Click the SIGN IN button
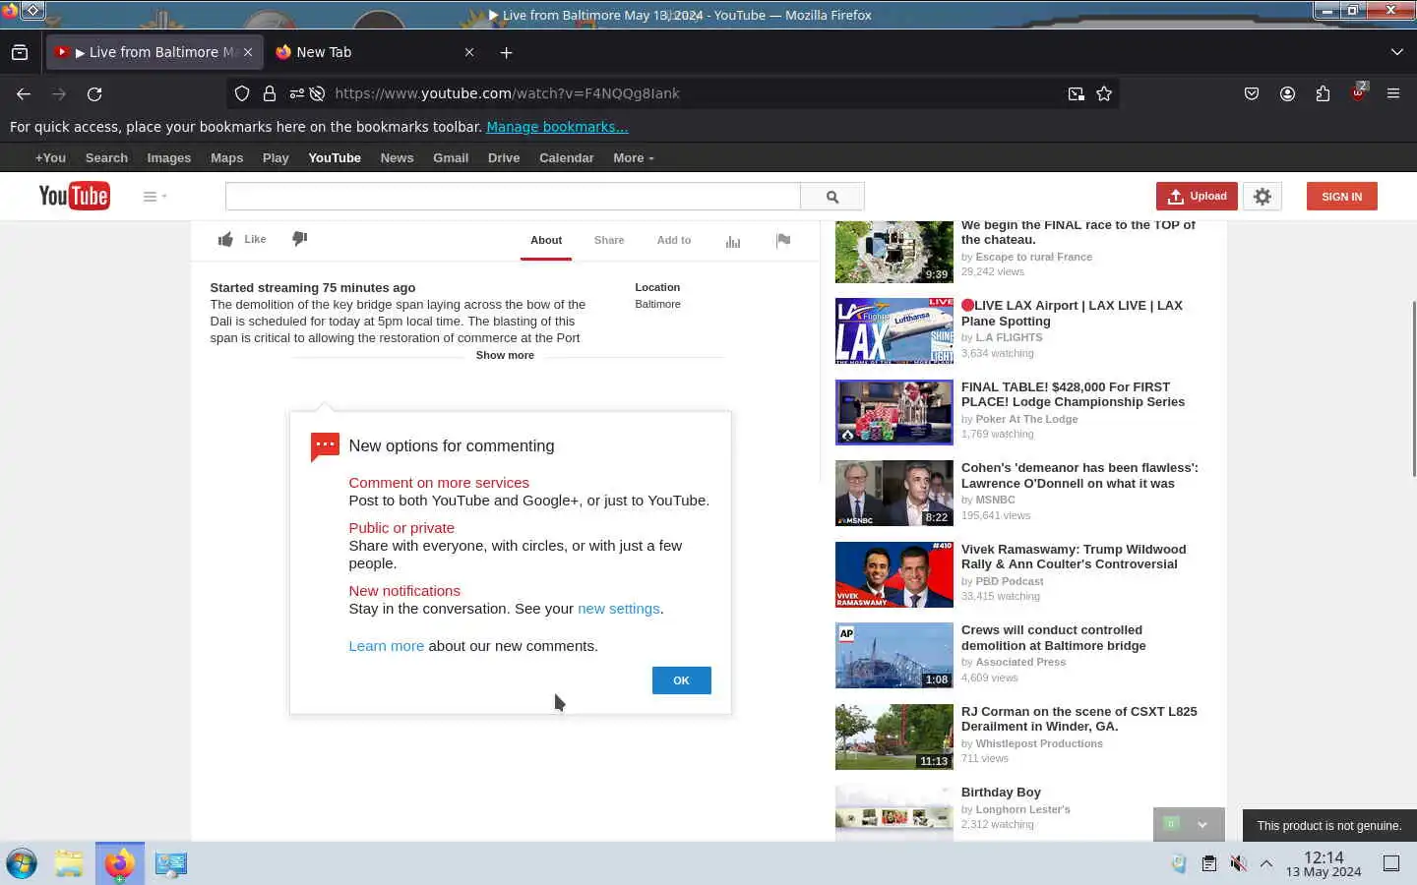Viewport: 1417px width, 885px height. tap(1341, 197)
